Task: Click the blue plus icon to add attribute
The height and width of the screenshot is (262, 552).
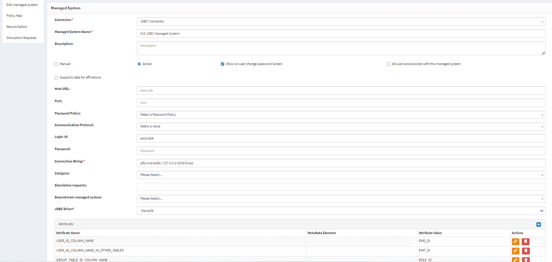Action: coord(539,225)
